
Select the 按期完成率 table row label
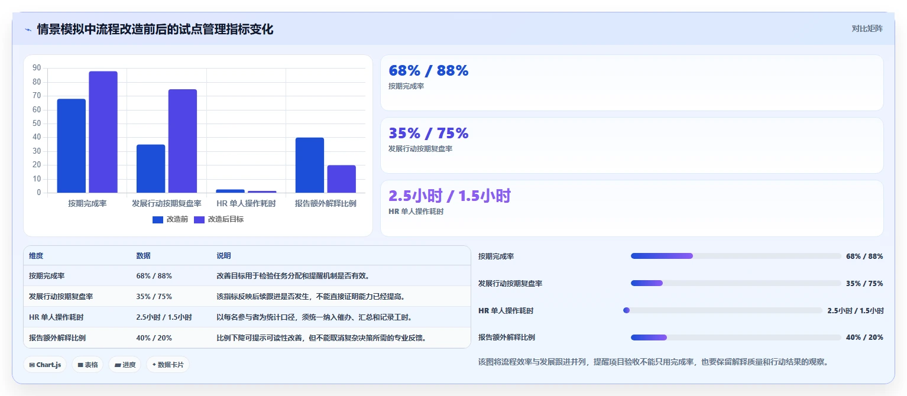(47, 276)
